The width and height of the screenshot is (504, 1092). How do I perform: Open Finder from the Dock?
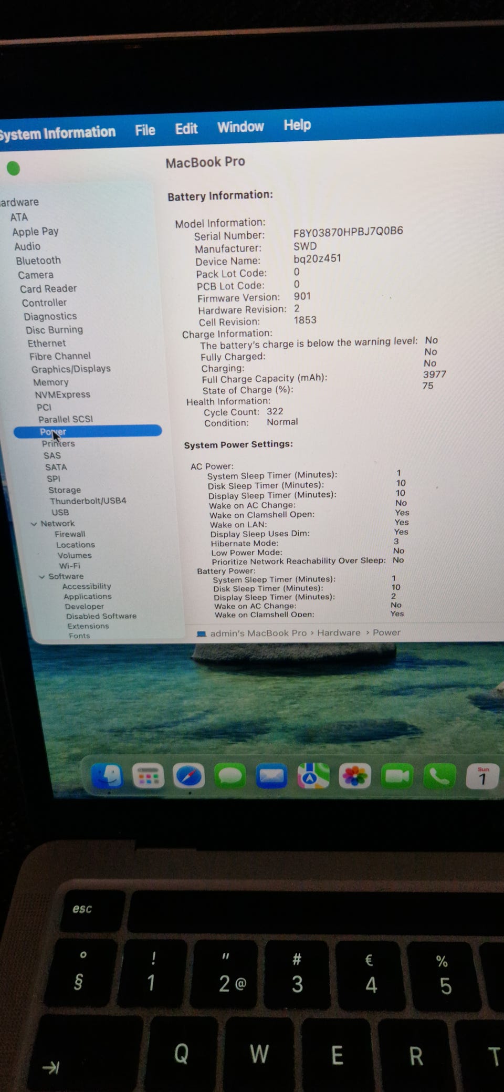[108, 776]
